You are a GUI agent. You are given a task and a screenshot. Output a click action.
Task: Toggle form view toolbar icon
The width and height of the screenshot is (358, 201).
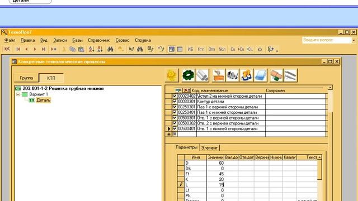click(x=172, y=49)
